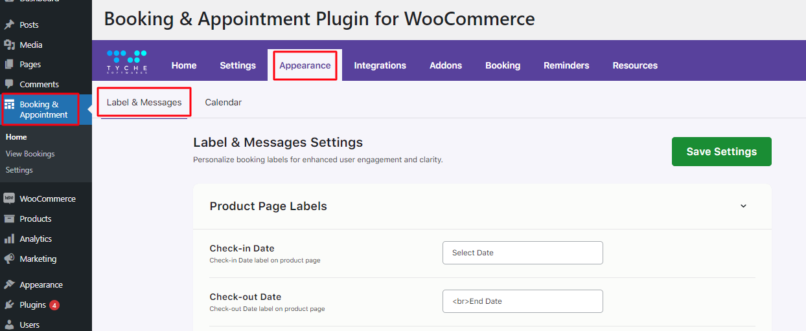
Task: Click the Check-in Date field label text
Action: pyautogui.click(x=242, y=248)
